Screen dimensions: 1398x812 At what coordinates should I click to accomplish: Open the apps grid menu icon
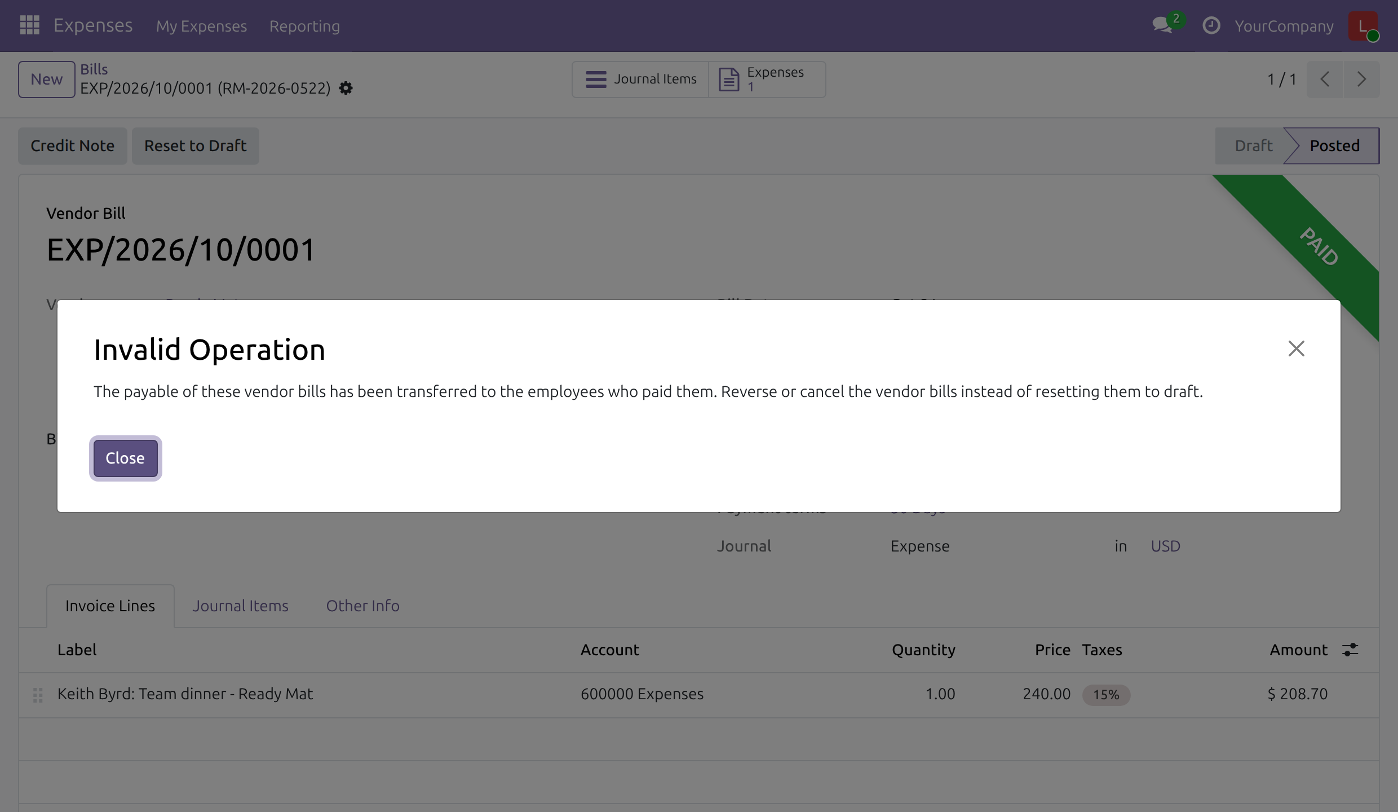tap(29, 25)
